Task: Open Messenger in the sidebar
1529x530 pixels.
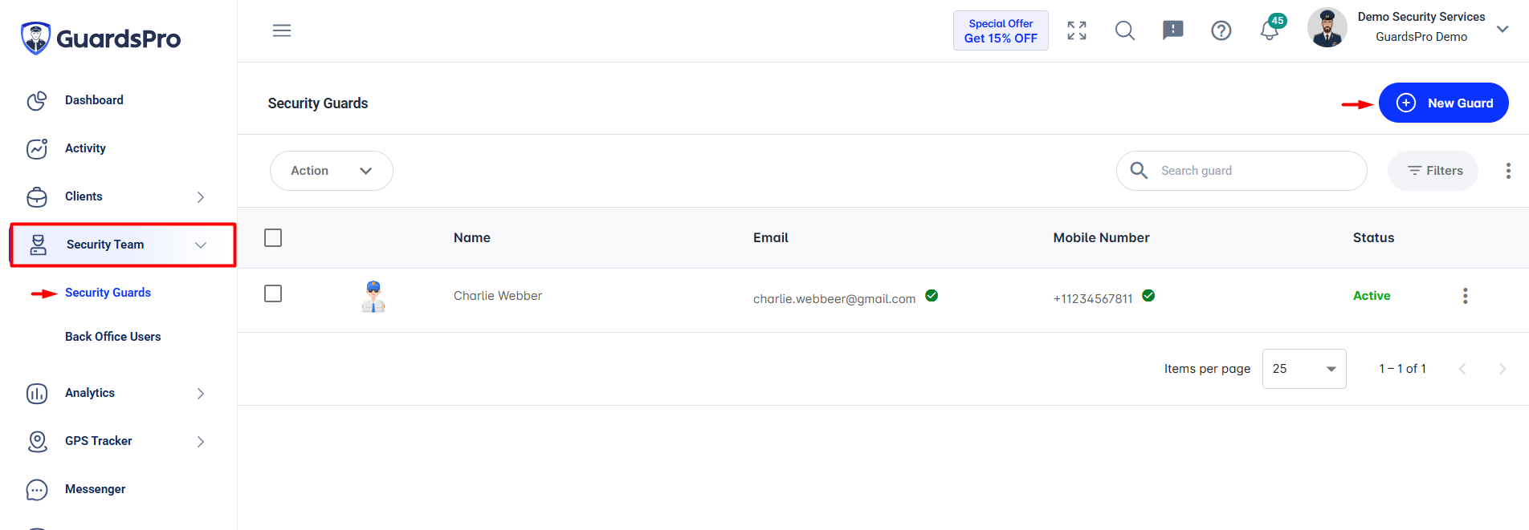Action: tap(95, 489)
